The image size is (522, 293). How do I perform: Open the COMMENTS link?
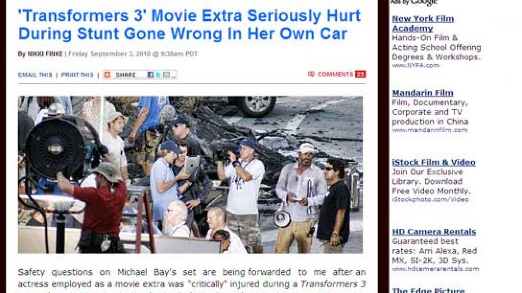pyautogui.click(x=335, y=74)
